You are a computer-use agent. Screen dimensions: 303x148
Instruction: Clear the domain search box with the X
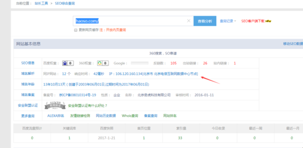pyautogui.click(x=189, y=21)
